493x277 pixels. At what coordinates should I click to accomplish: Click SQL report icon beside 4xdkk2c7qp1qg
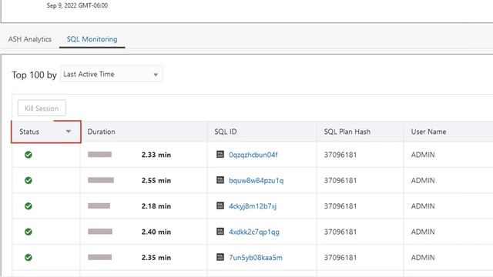point(220,232)
